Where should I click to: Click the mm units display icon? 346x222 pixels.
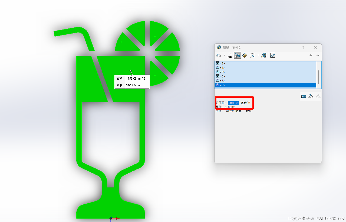coord(304,96)
